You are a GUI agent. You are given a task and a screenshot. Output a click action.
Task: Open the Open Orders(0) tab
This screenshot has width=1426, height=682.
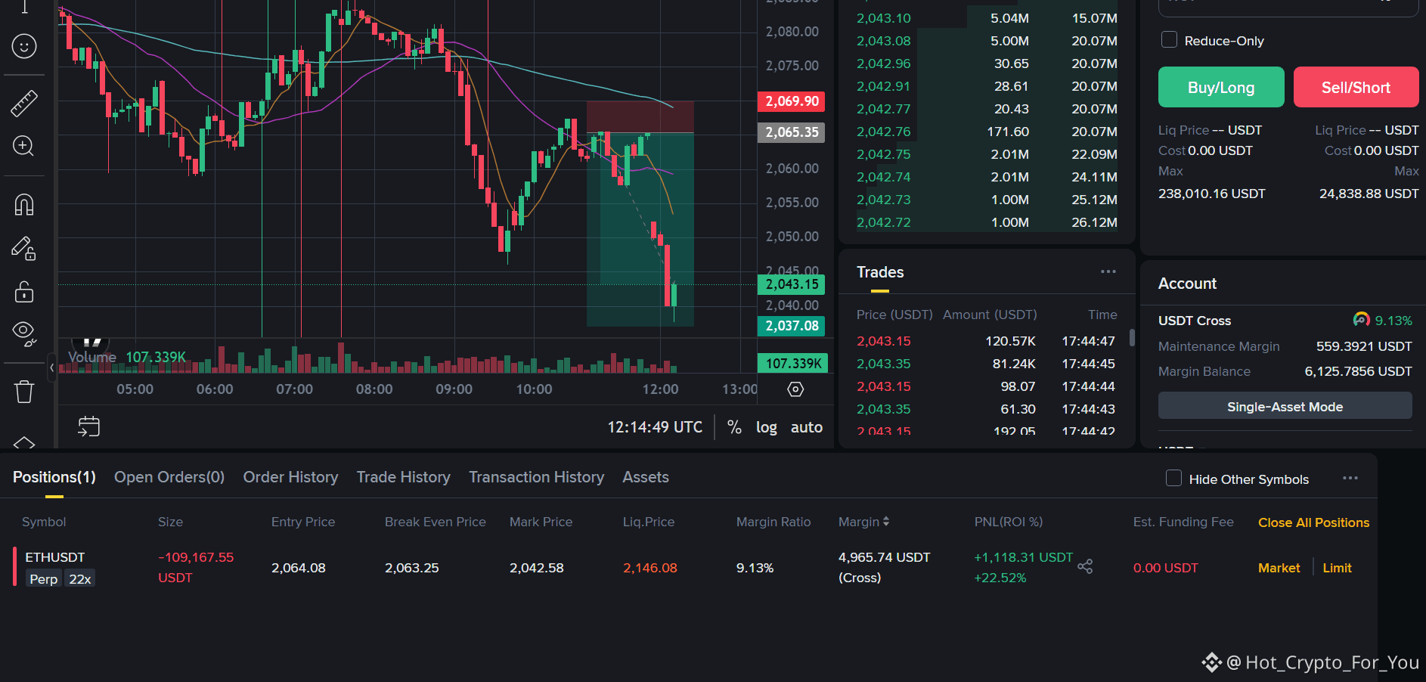coord(169,477)
